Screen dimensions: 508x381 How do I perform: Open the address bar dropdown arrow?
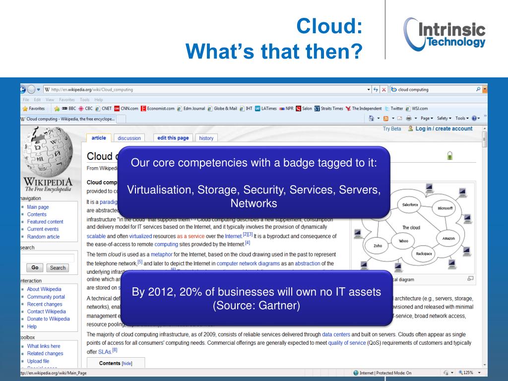click(369, 89)
